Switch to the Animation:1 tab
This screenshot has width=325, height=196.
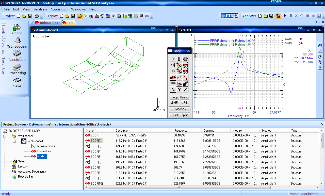47,23
